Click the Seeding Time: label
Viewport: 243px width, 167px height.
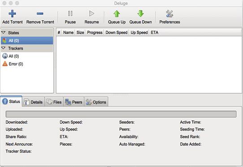tap(192, 129)
